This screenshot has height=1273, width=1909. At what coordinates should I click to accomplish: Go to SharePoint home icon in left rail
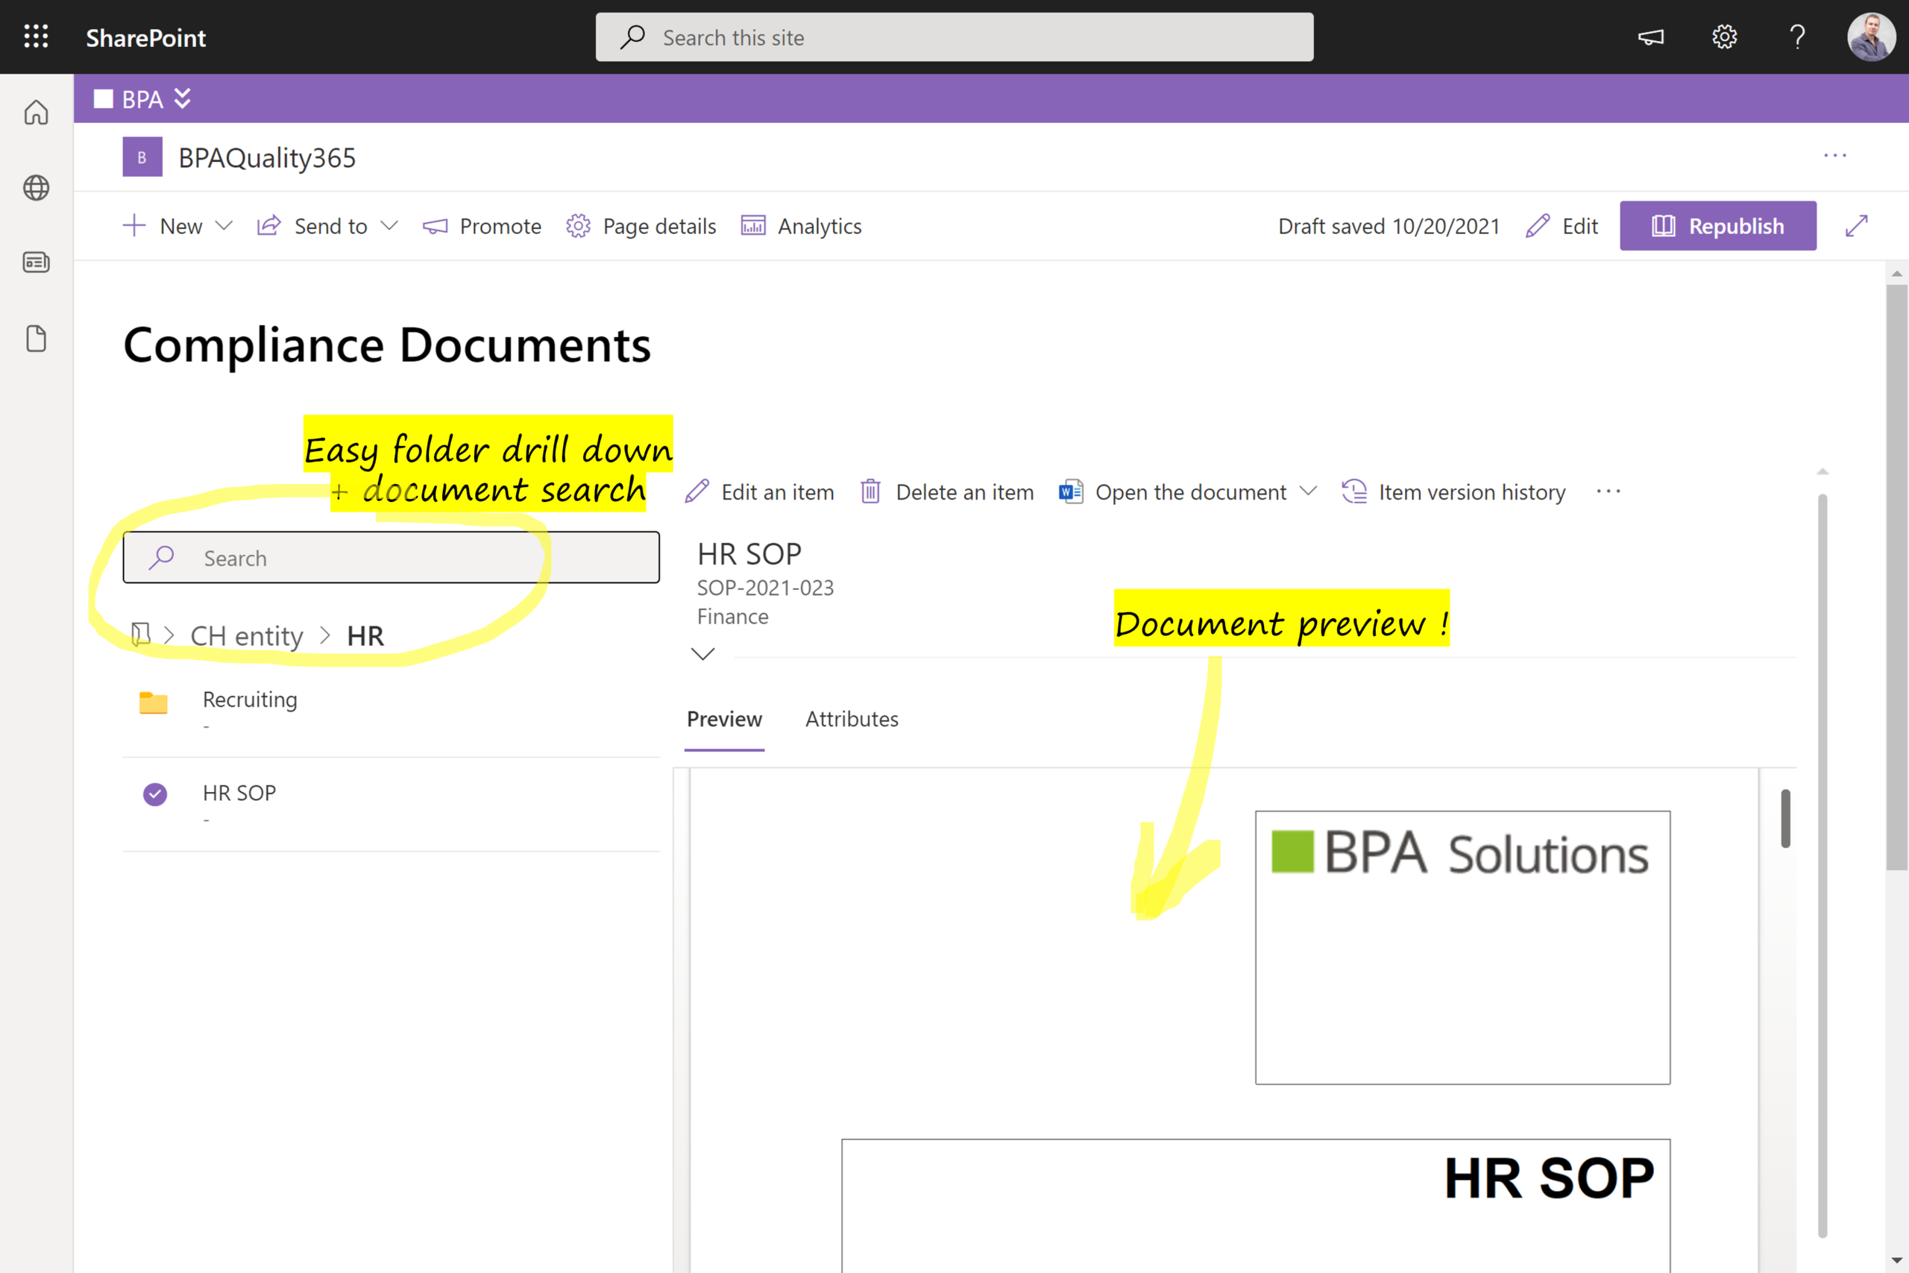[x=36, y=112]
